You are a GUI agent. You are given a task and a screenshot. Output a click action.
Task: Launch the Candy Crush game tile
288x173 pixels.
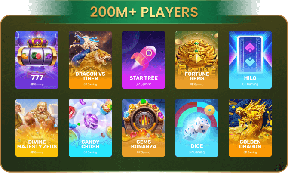90,128
